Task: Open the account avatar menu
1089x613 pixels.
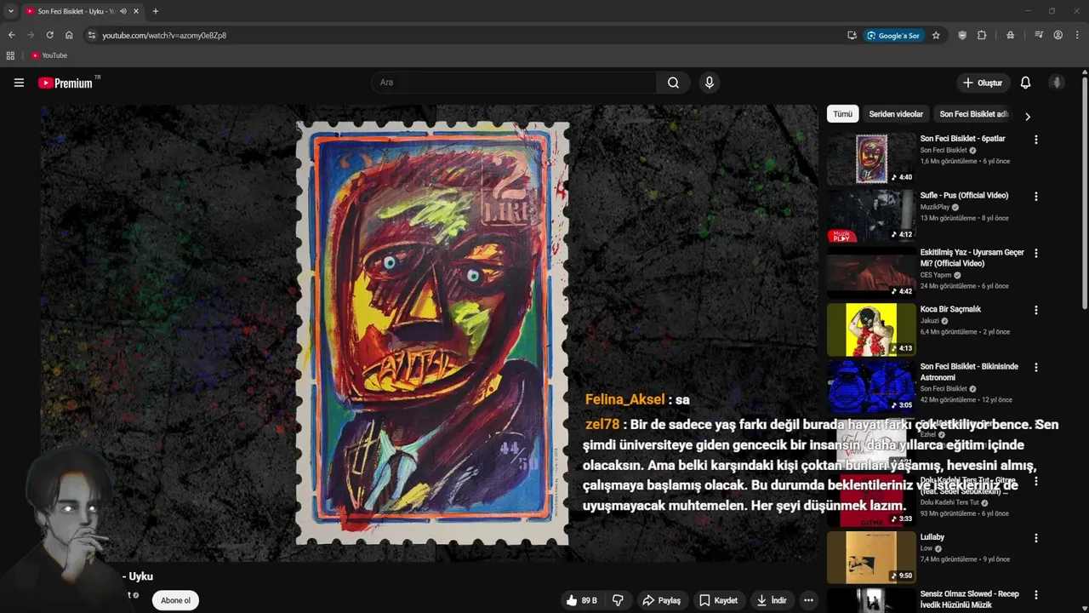Action: [x=1057, y=83]
